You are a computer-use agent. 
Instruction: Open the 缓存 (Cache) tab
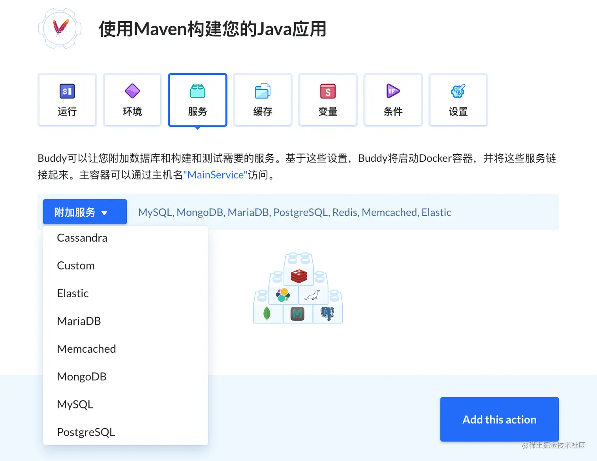(263, 100)
